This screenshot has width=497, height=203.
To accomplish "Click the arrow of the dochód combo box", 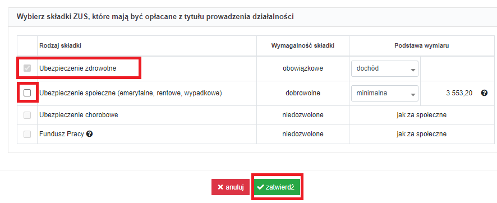I will (x=413, y=70).
